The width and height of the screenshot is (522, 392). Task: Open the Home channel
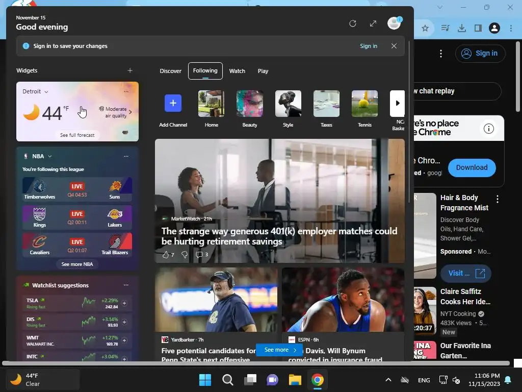pos(212,109)
